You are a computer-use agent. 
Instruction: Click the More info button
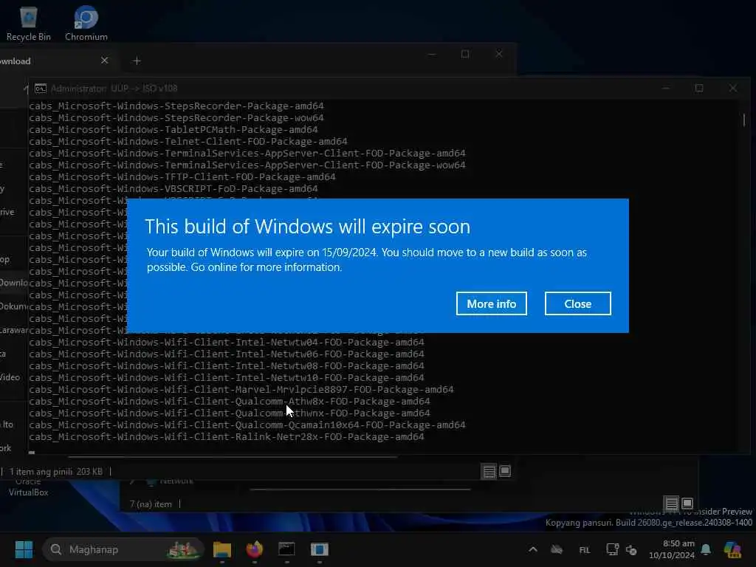pos(491,303)
